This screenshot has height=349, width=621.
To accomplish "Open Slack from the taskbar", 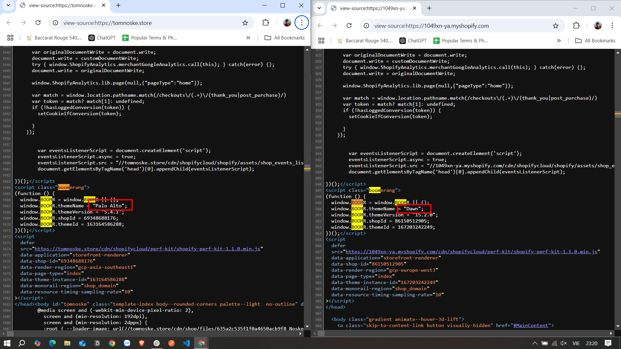I will 157,343.
